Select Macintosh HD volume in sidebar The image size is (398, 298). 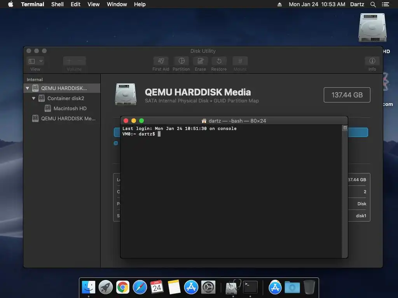62,109
